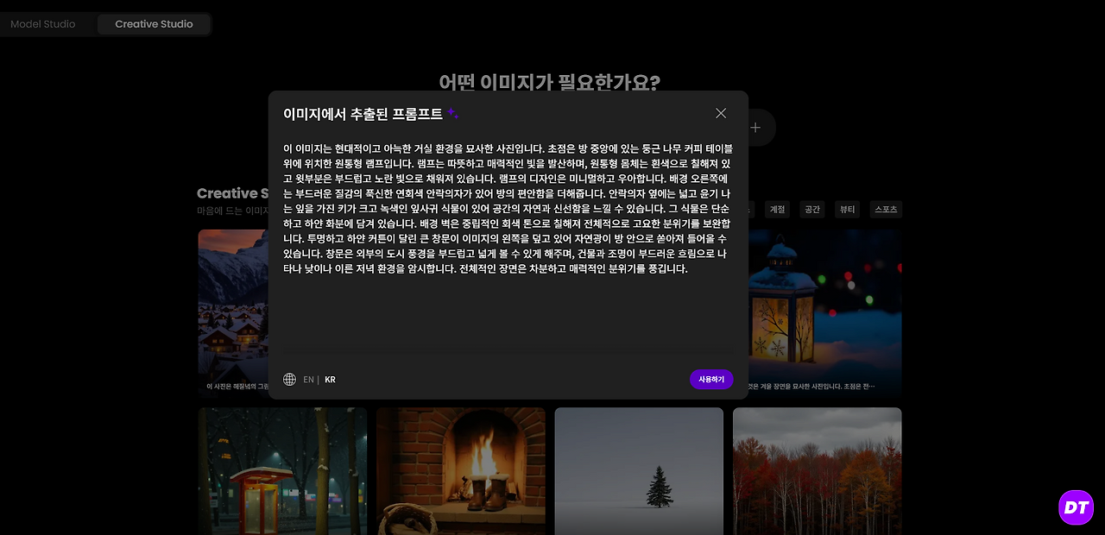Switch to the Creative Studio tab
Screen dimensions: 1105x535
point(154,24)
